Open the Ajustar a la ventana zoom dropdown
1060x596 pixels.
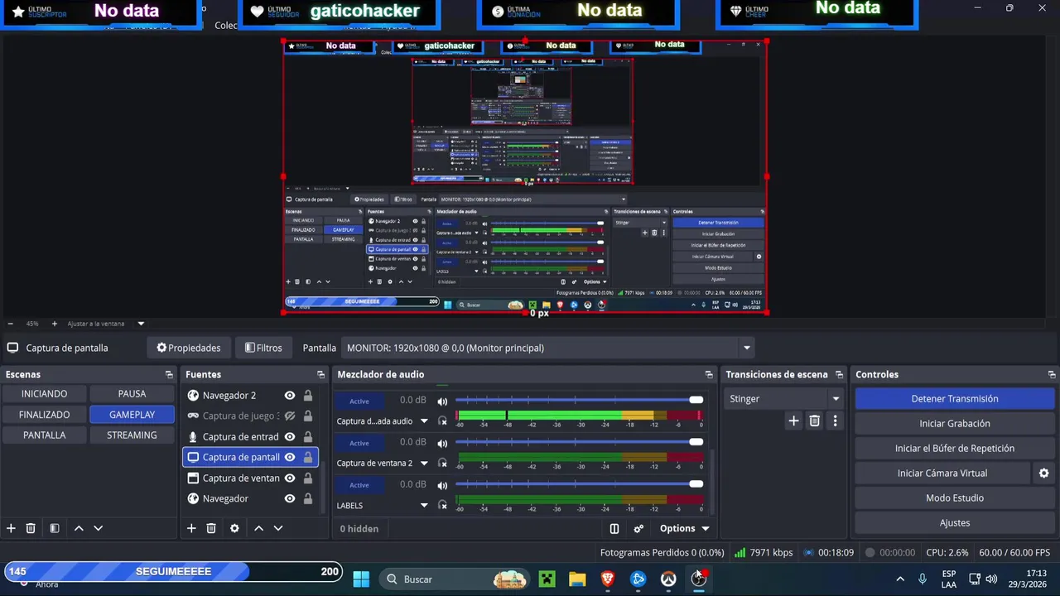pos(141,324)
